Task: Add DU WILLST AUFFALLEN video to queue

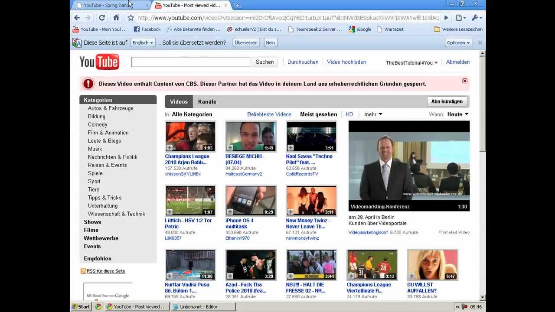Action: click(x=412, y=276)
